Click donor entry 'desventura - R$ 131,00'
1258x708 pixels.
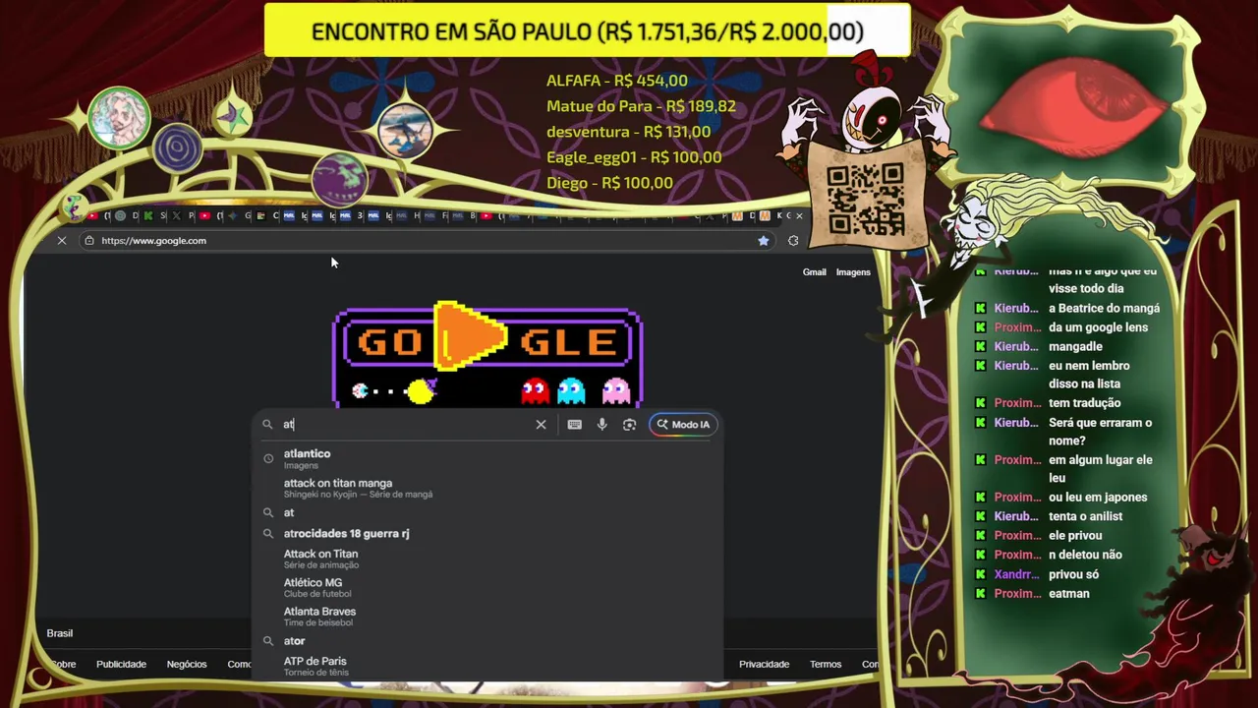pyautogui.click(x=628, y=132)
